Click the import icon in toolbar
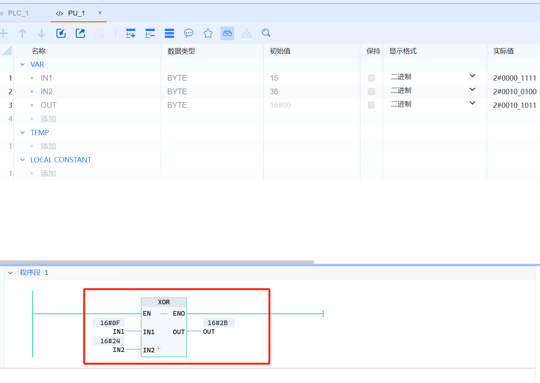 61,33
